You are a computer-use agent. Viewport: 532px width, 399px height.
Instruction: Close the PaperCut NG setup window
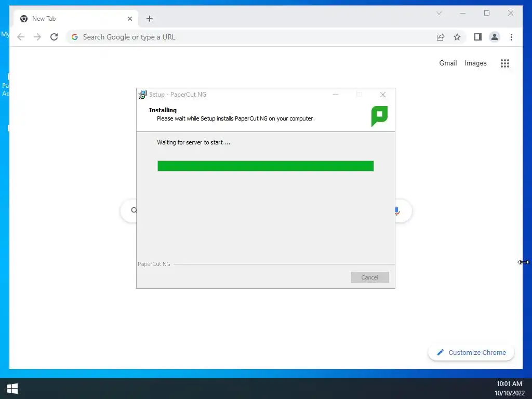(383, 95)
